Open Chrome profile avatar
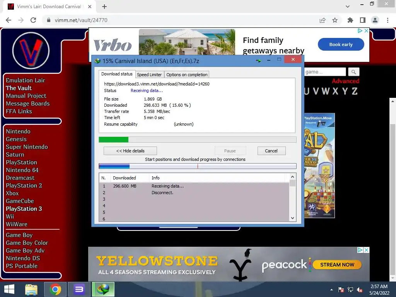This screenshot has height=297, width=396. pyautogui.click(x=375, y=20)
